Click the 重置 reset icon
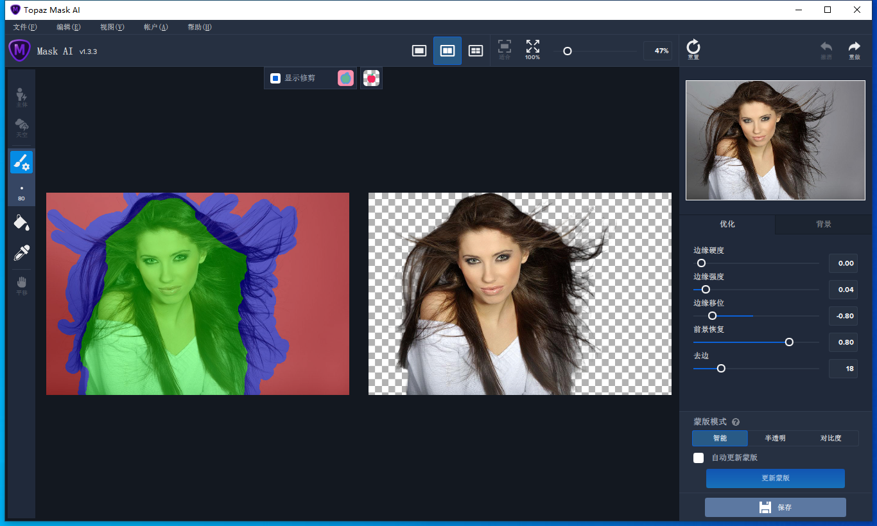Viewport: 877px width, 526px height. click(693, 49)
